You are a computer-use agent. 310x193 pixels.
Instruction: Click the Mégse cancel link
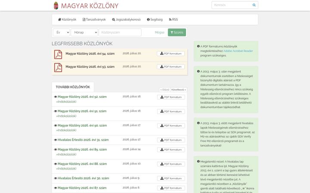coord(160,33)
